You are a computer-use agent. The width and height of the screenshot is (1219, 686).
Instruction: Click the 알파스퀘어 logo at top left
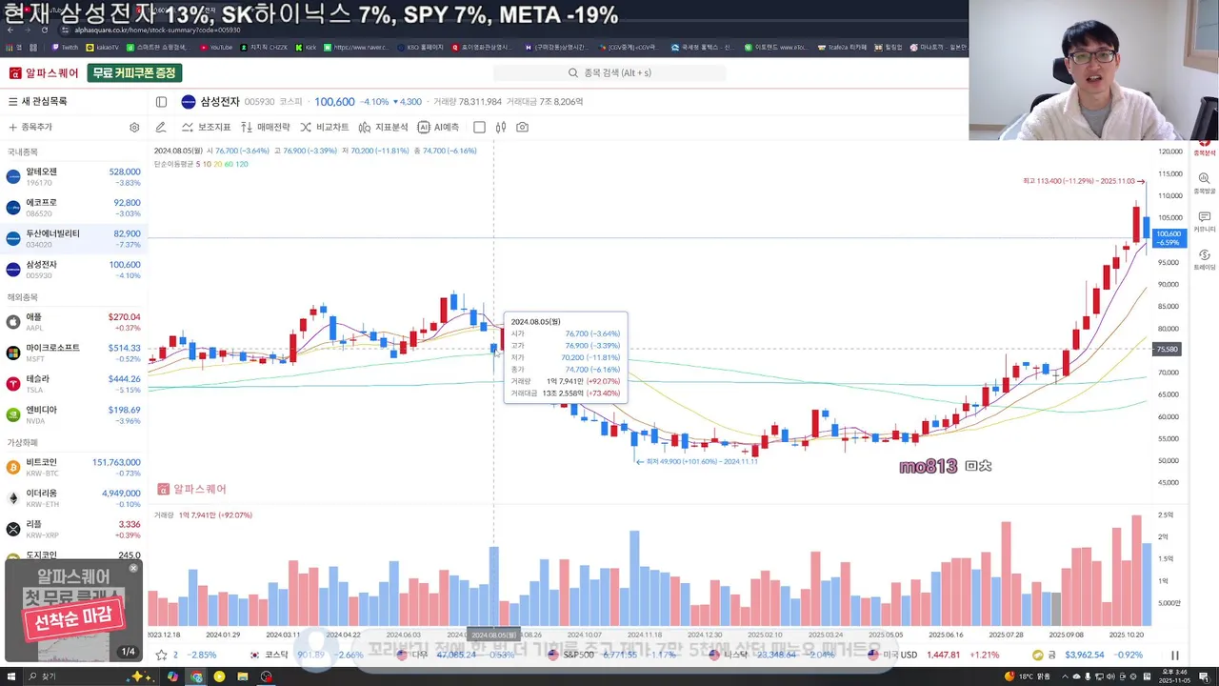44,73
